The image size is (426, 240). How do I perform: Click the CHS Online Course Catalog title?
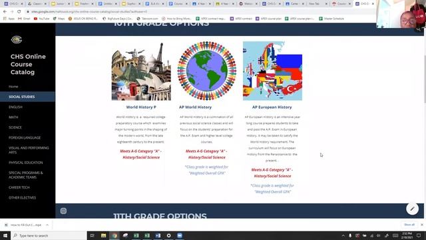tap(28, 65)
